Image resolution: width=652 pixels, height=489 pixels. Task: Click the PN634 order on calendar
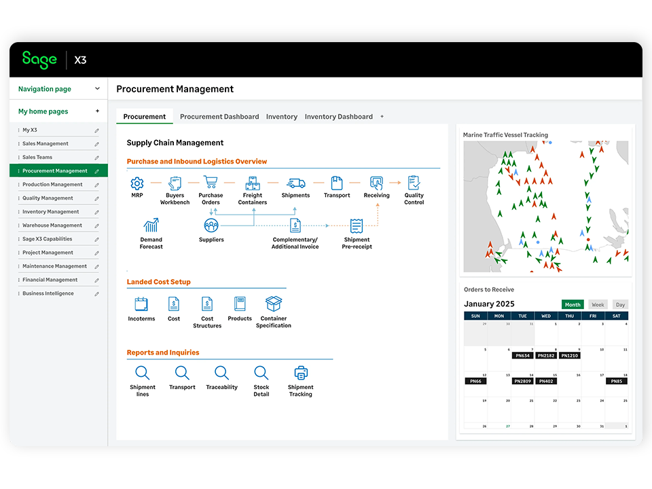pos(522,355)
